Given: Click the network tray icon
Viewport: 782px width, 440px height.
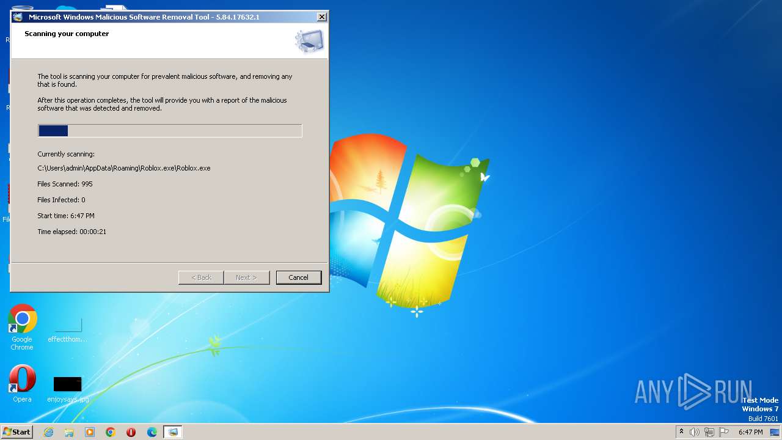Looking at the screenshot, I should point(709,432).
